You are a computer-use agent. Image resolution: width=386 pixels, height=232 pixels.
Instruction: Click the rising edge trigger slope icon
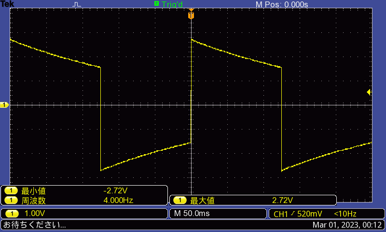[x=292, y=214]
